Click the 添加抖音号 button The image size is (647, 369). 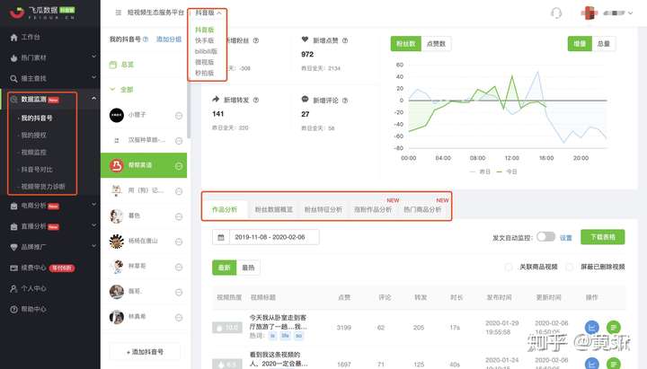click(x=145, y=352)
